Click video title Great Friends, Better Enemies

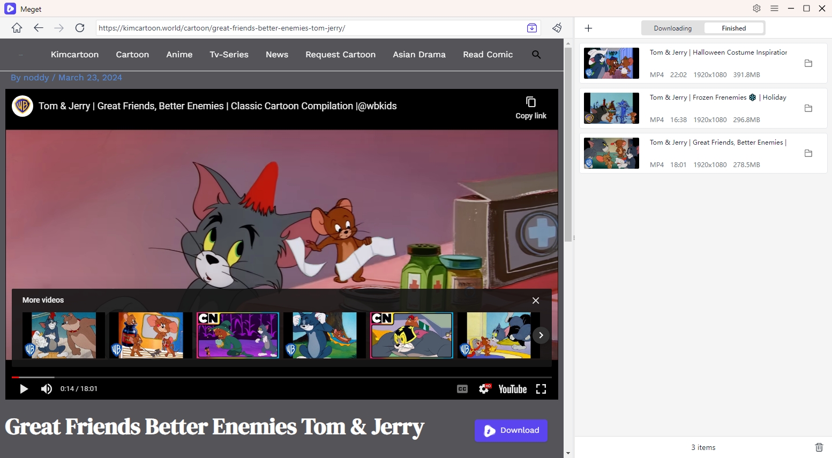tap(218, 106)
